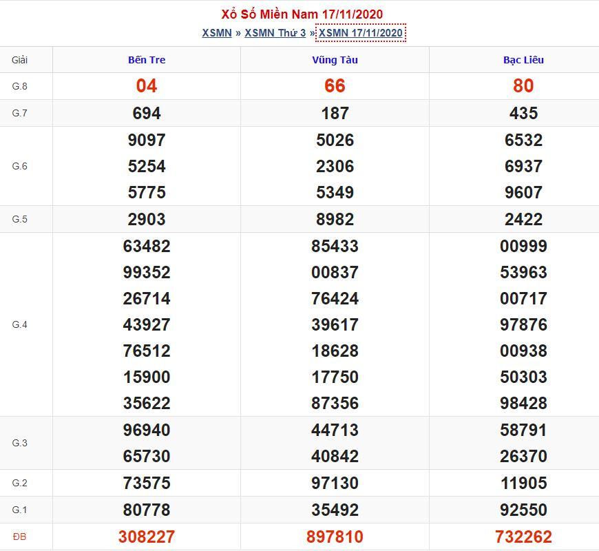This screenshot has width=599, height=551.
Task: Click the special prize number 308227
Action: [x=147, y=537]
